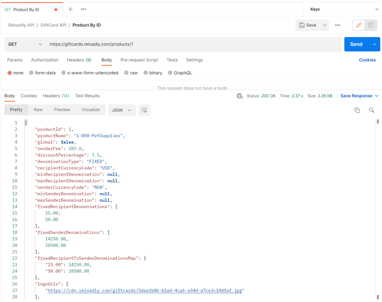Screen dimensions: 382x302
Task: Click the edit pencil icon
Action: tap(359, 25)
